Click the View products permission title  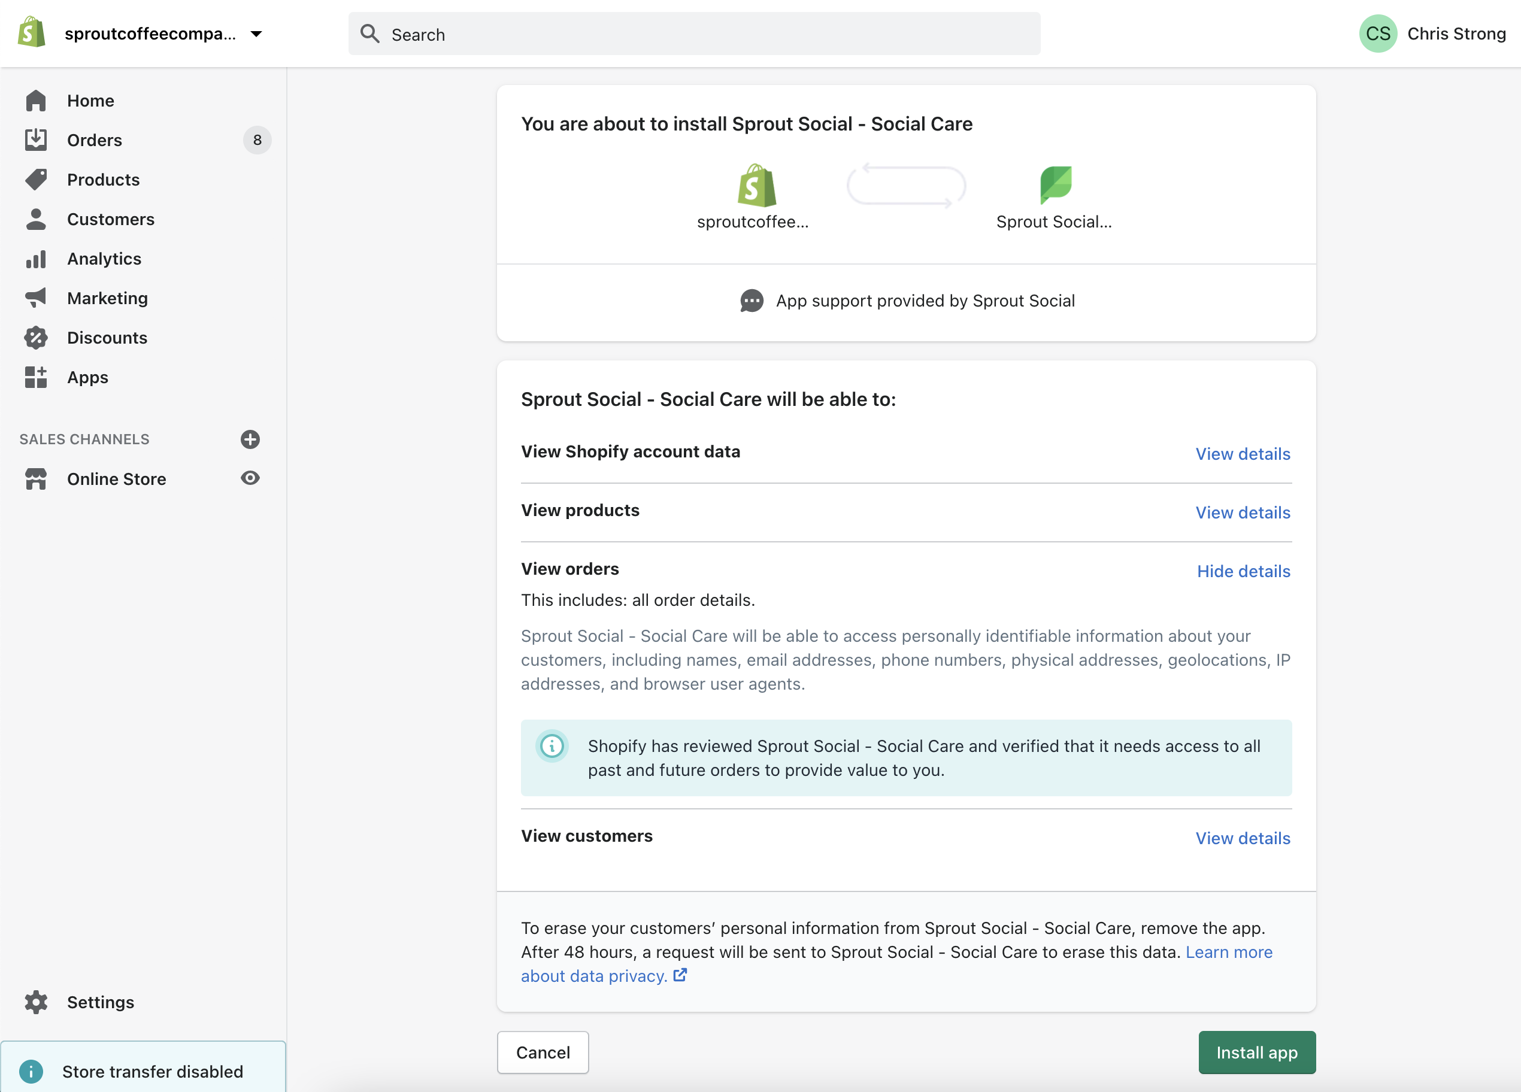[580, 510]
